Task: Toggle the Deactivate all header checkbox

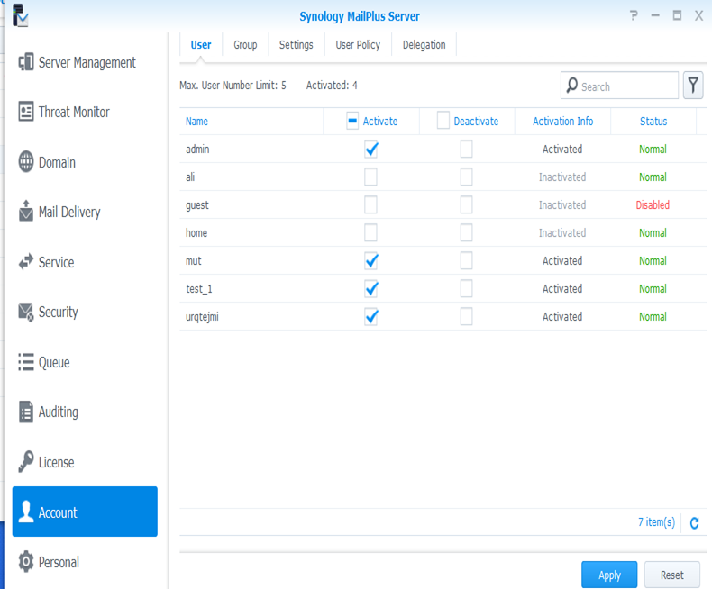Action: [443, 121]
